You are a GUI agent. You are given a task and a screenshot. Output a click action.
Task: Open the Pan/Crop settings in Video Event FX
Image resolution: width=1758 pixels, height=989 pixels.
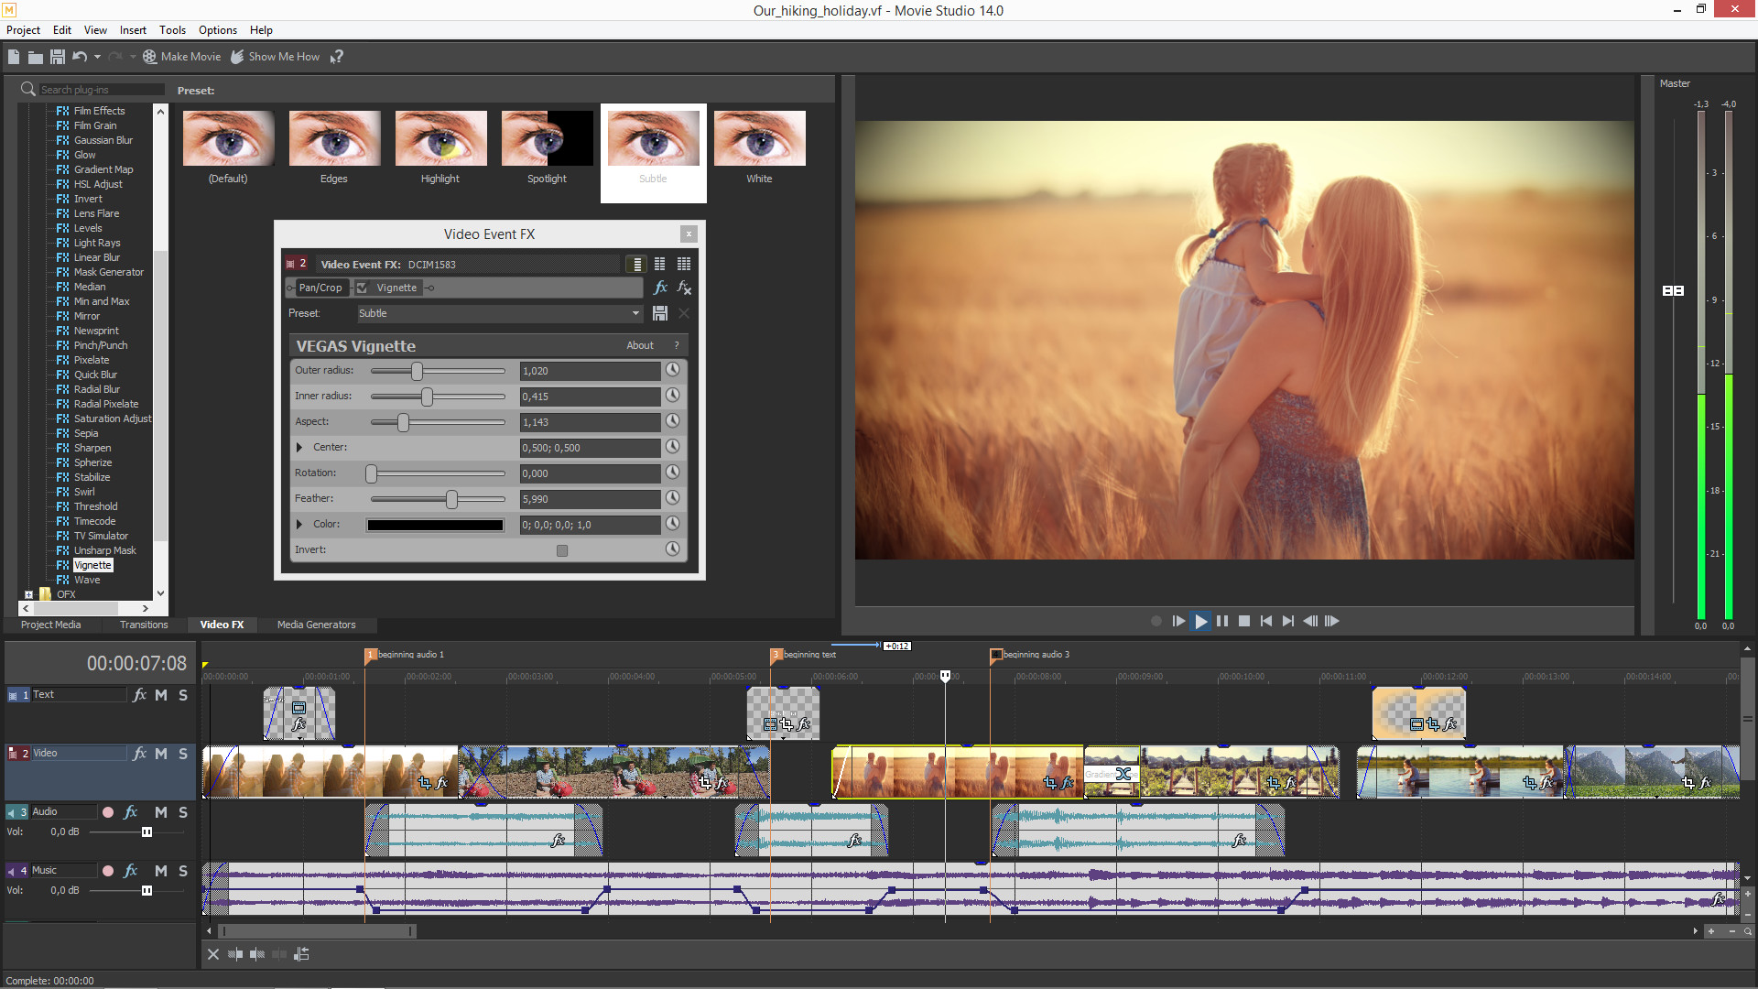point(320,288)
